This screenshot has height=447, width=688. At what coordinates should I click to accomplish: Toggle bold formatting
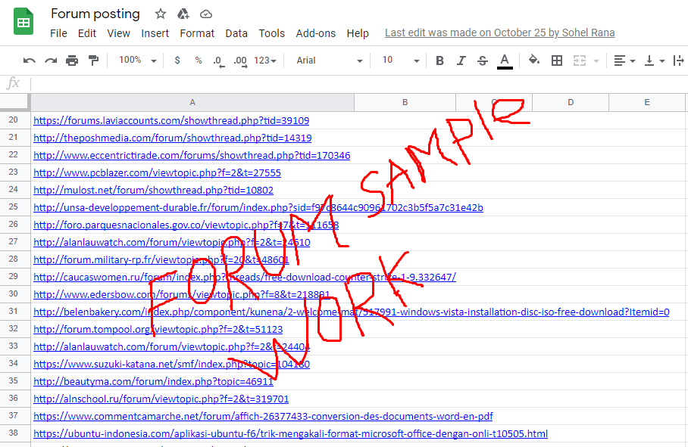coord(439,60)
